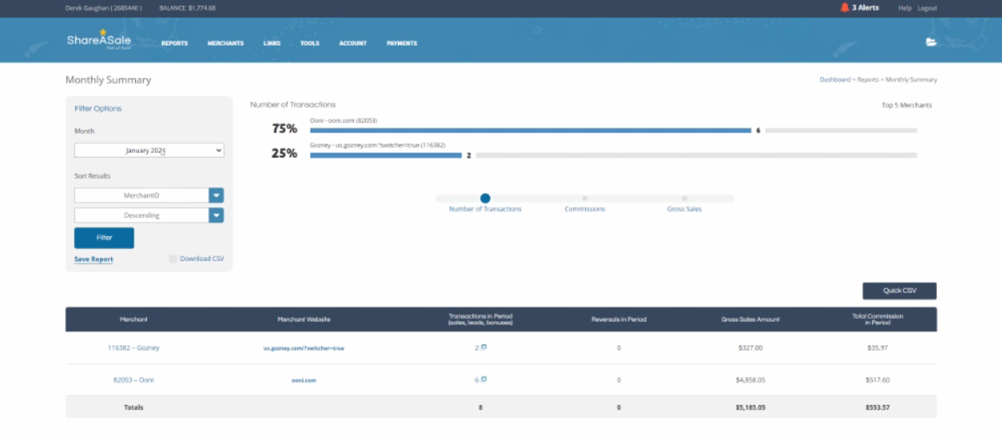Open merchant 82053 – Ooni link
This screenshot has height=436, width=1002.
[134, 380]
